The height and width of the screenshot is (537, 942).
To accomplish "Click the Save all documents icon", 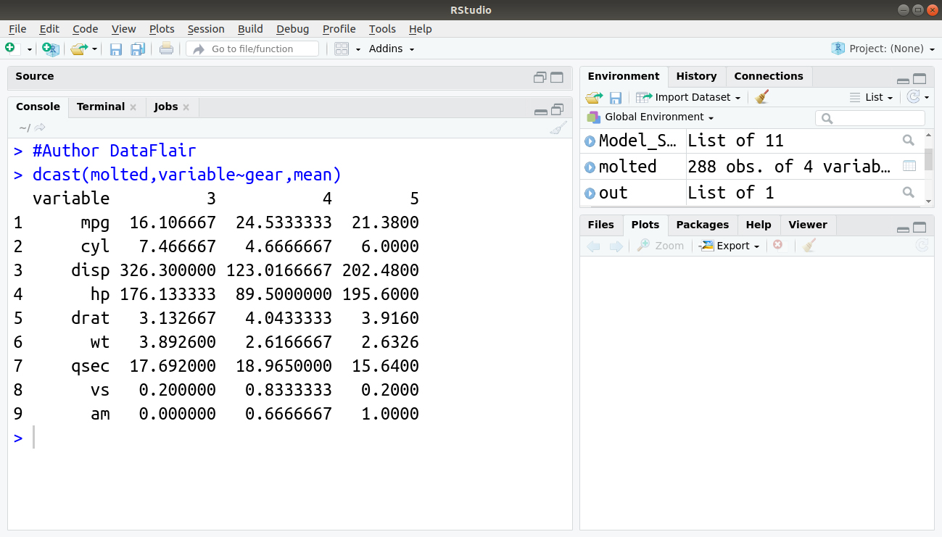I will click(138, 49).
